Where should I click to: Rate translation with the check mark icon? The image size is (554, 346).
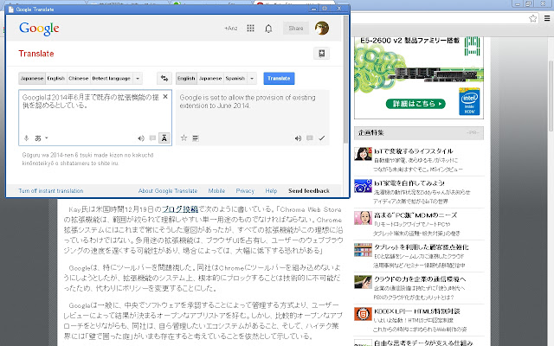pos(321,138)
